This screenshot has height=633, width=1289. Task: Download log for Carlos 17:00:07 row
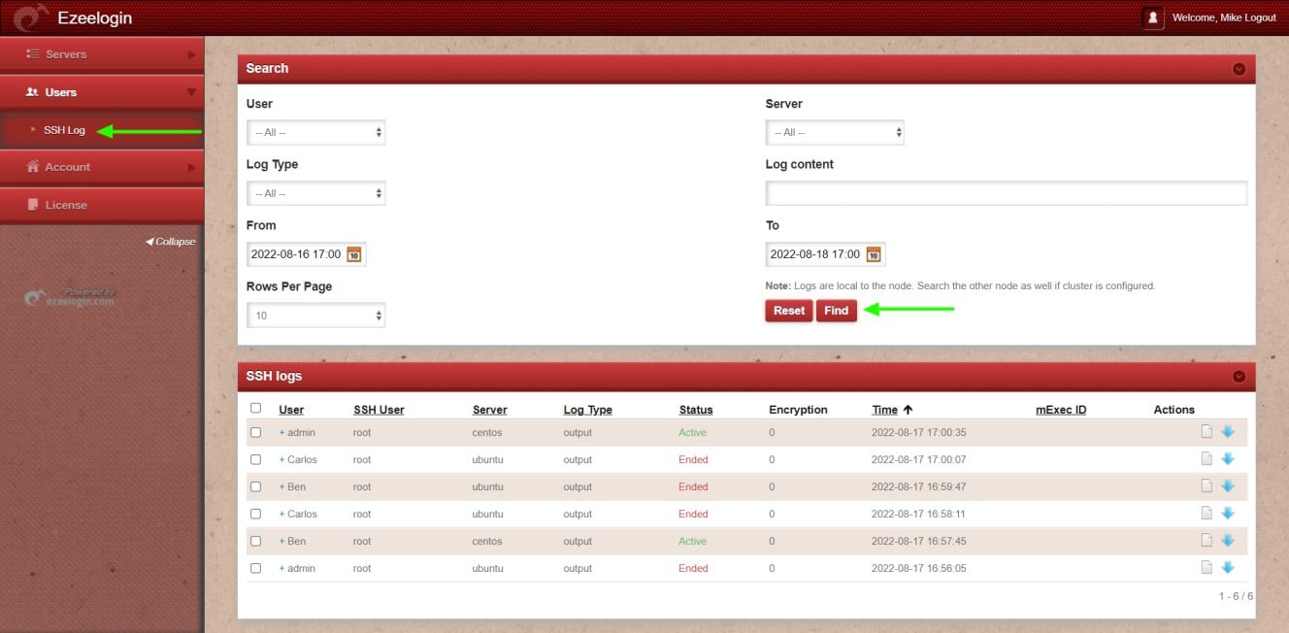(x=1228, y=459)
